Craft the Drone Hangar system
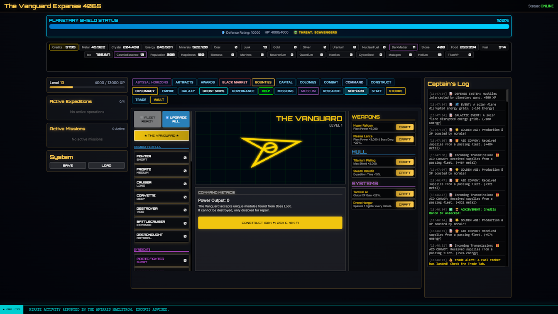This screenshot has height=314, width=558. click(x=405, y=204)
